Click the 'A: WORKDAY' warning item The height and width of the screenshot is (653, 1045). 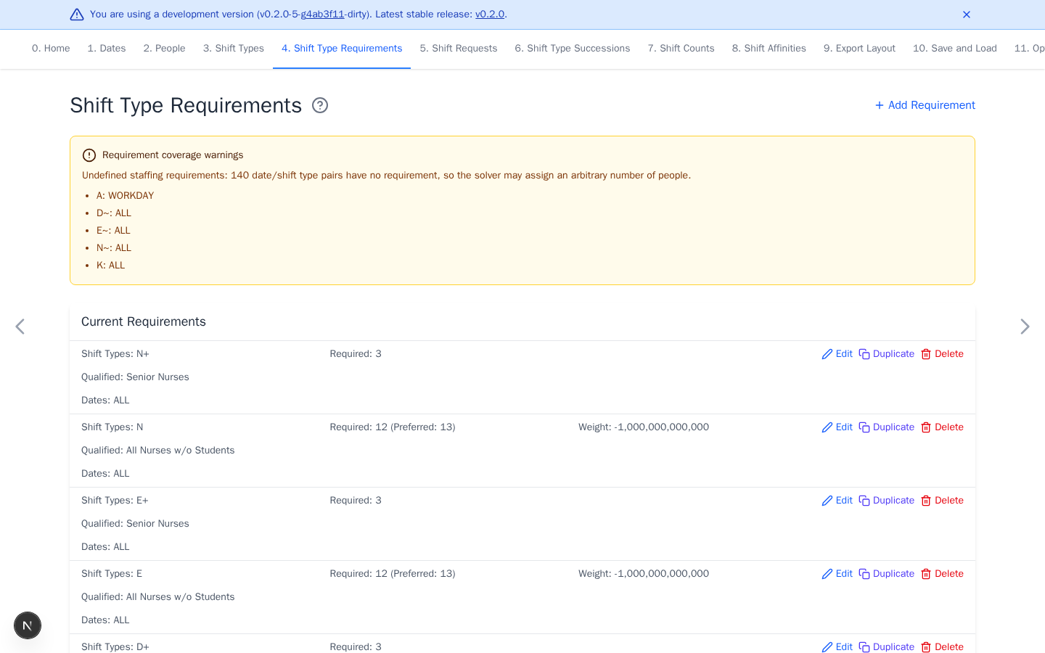[x=126, y=196]
